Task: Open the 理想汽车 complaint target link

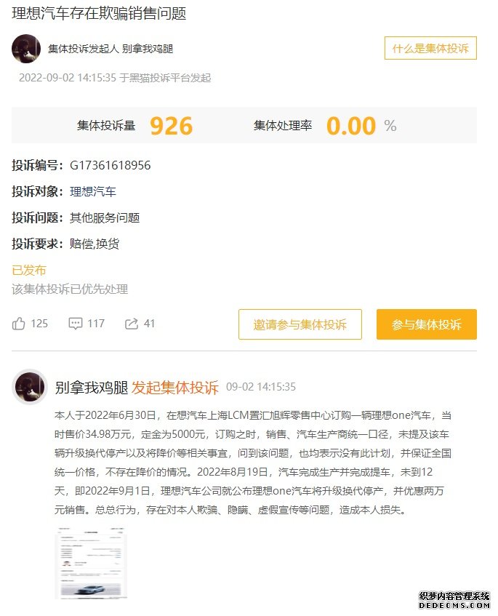Action: point(93,192)
